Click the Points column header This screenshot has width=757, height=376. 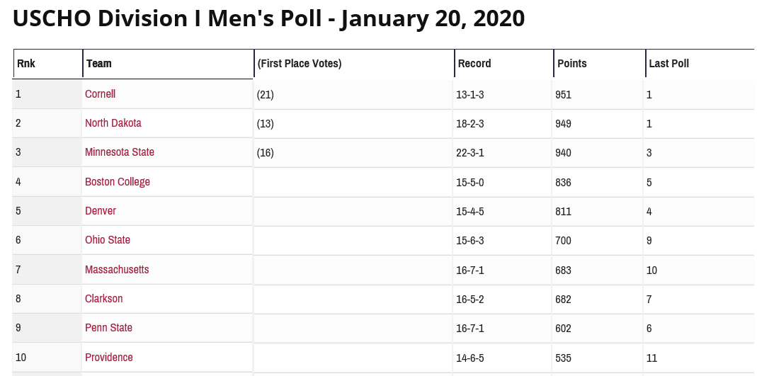[x=571, y=64]
